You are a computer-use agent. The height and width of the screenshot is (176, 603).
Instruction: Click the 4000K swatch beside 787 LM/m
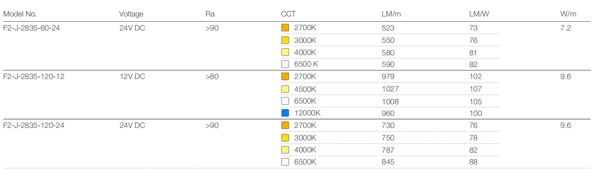click(x=285, y=150)
